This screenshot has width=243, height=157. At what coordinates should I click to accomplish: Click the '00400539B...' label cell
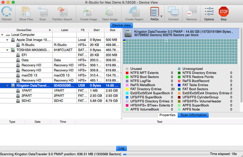tap(65, 86)
